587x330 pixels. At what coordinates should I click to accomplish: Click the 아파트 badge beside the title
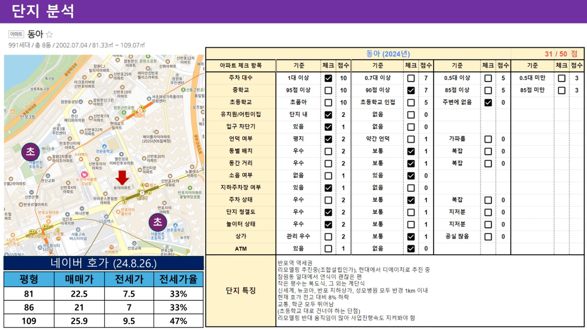tap(16, 34)
